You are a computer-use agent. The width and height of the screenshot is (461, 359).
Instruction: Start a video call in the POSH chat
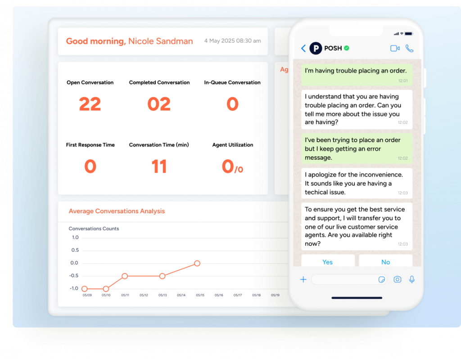[x=395, y=48]
